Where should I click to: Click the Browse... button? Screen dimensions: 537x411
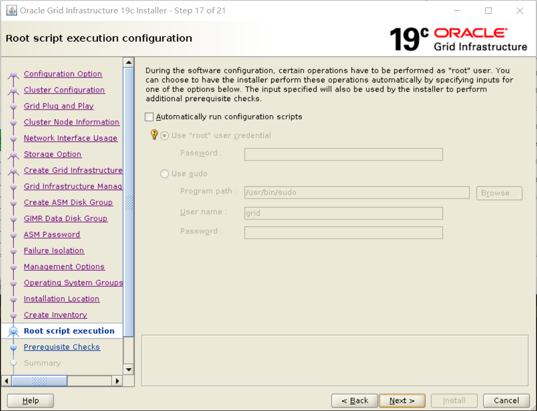500,193
